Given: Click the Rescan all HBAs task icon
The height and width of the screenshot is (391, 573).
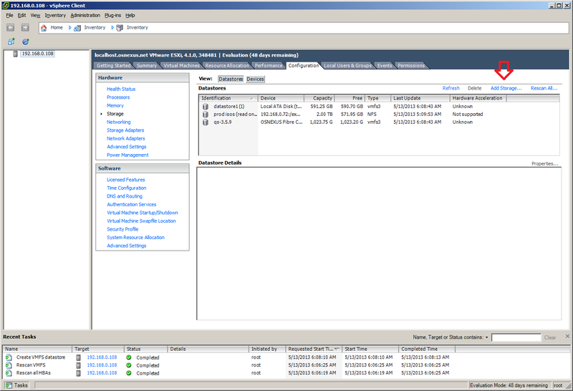Looking at the screenshot, I should tap(9, 372).
